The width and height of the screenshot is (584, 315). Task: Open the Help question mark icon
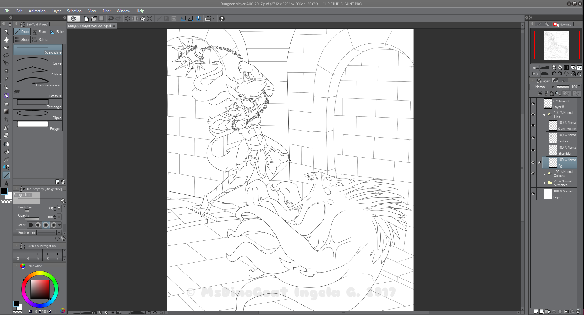coord(222,19)
